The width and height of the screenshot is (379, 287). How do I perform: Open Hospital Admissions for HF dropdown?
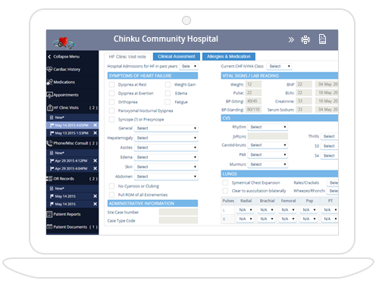[x=189, y=67]
